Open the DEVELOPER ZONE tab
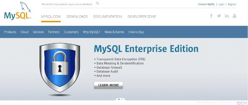Viewport: 248px width, 105px height. click(x=142, y=17)
